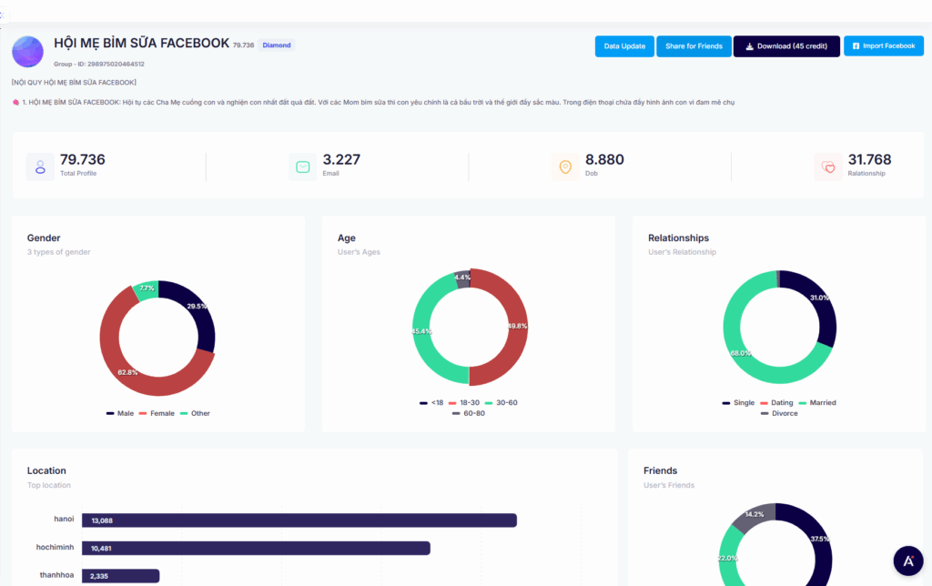Toggle the <18 legend in Age chart
The width and height of the screenshot is (932, 586).
click(x=431, y=403)
